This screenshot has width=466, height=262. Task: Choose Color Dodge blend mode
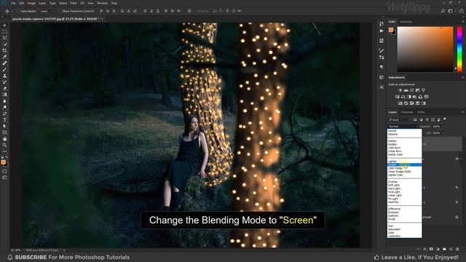405,168
